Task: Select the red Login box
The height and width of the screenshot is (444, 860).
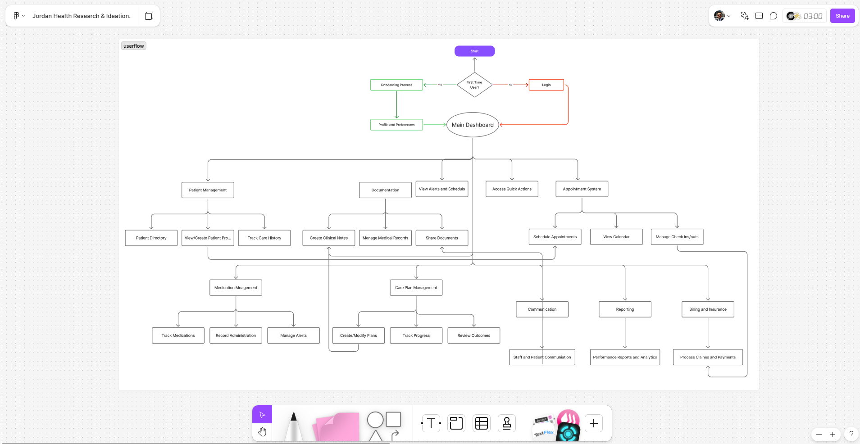Action: (x=546, y=85)
